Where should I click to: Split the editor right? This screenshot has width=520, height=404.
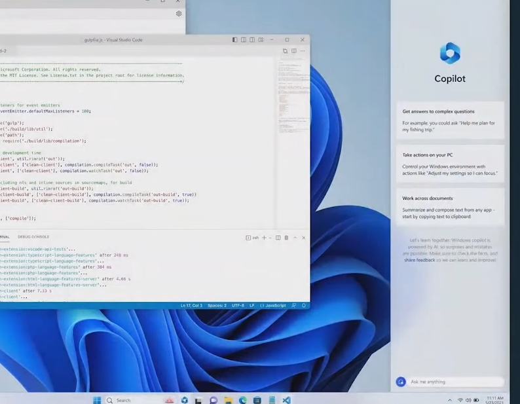[x=294, y=51]
